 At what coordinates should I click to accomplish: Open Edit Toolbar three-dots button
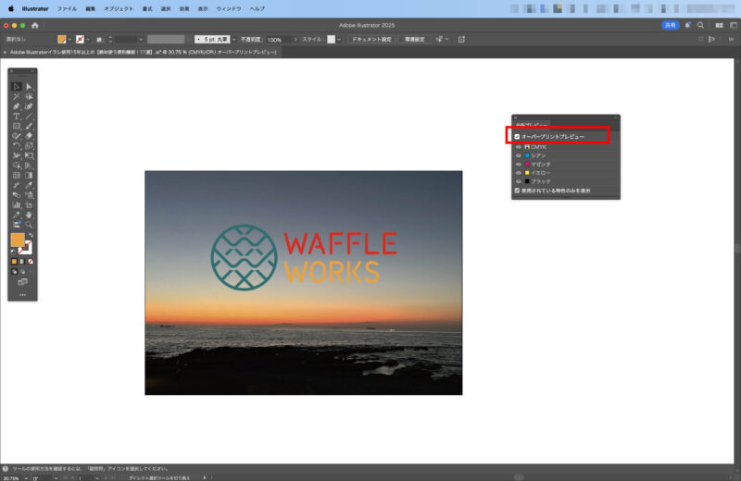tap(22, 294)
